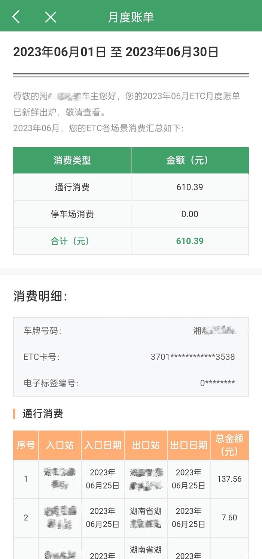Select the 137.56 amount in row 1
This screenshot has width=262, height=559.
coord(229,479)
